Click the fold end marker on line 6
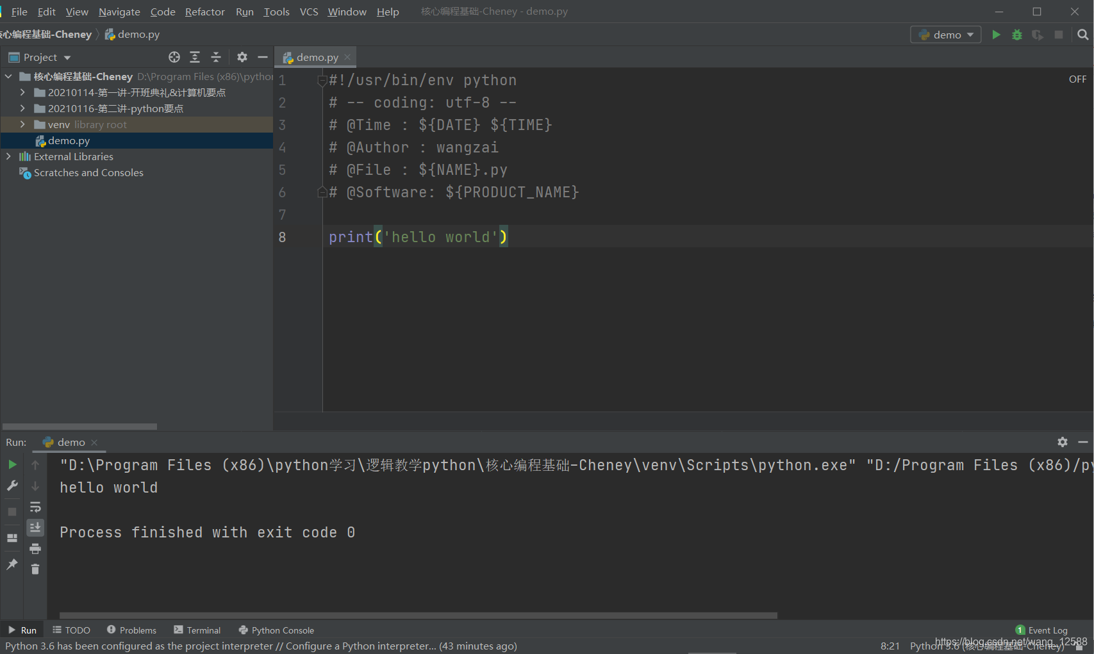The height and width of the screenshot is (654, 1094). [x=322, y=192]
